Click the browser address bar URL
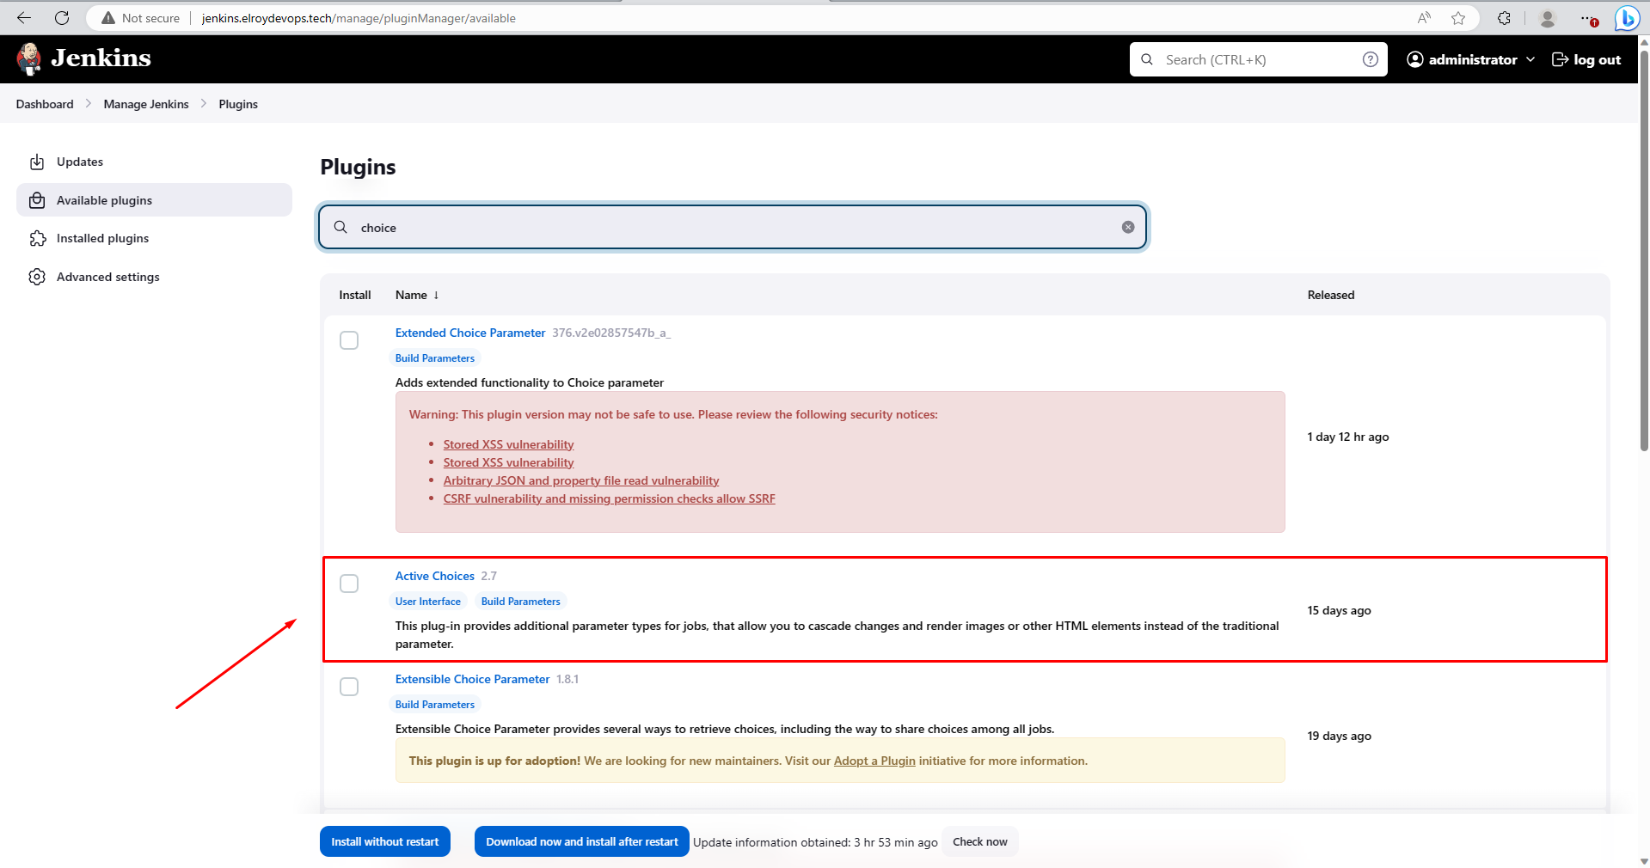Viewport: 1650px width, 868px height. pos(359,18)
